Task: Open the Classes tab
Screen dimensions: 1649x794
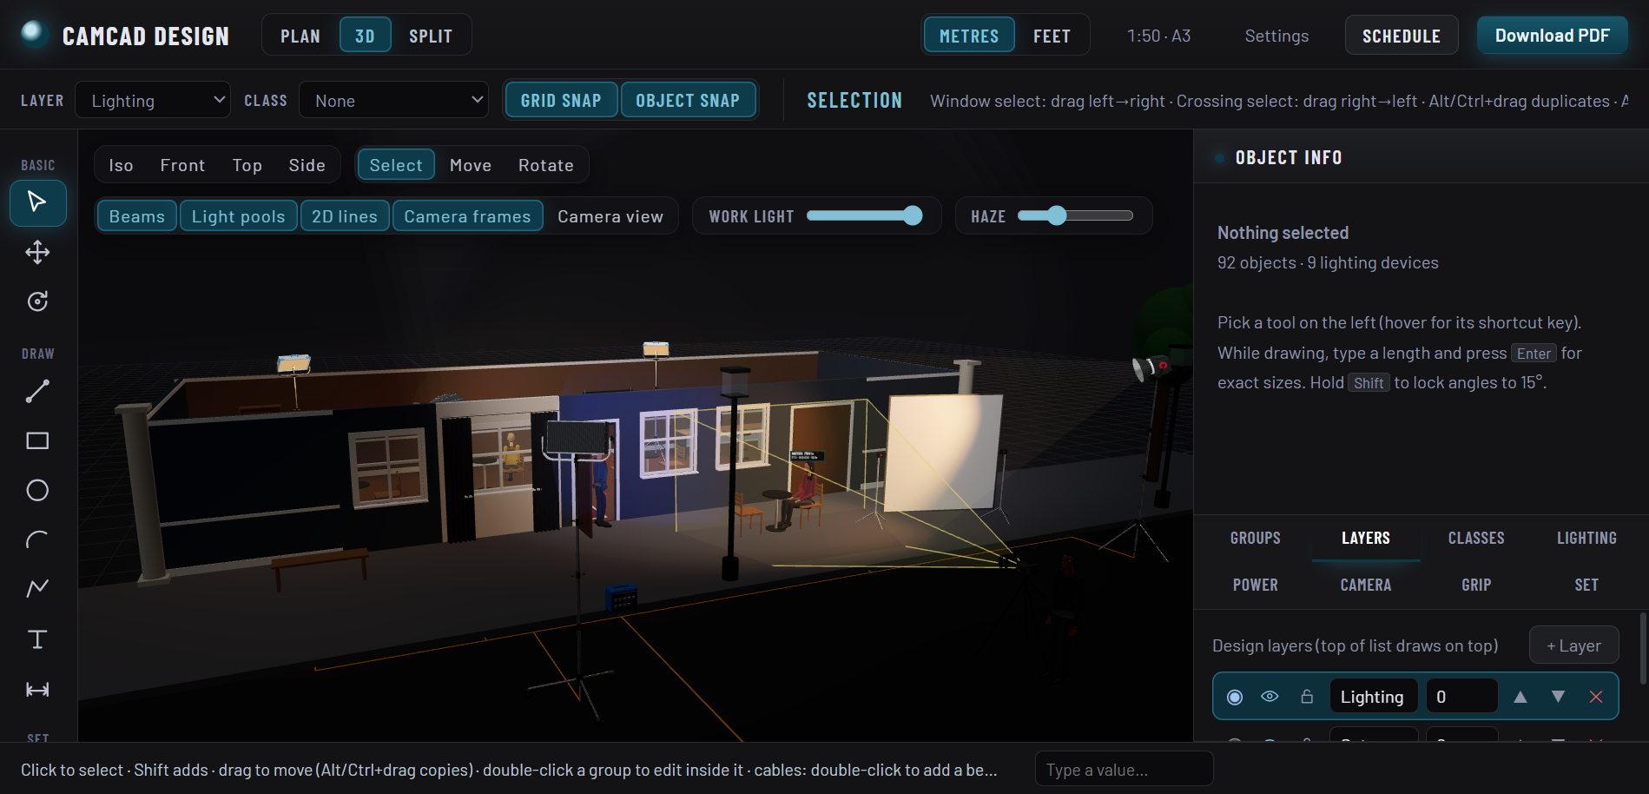Action: click(x=1476, y=538)
